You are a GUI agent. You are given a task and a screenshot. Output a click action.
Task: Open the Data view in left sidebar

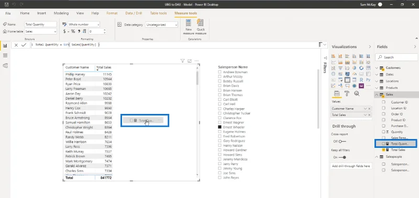coord(5,55)
